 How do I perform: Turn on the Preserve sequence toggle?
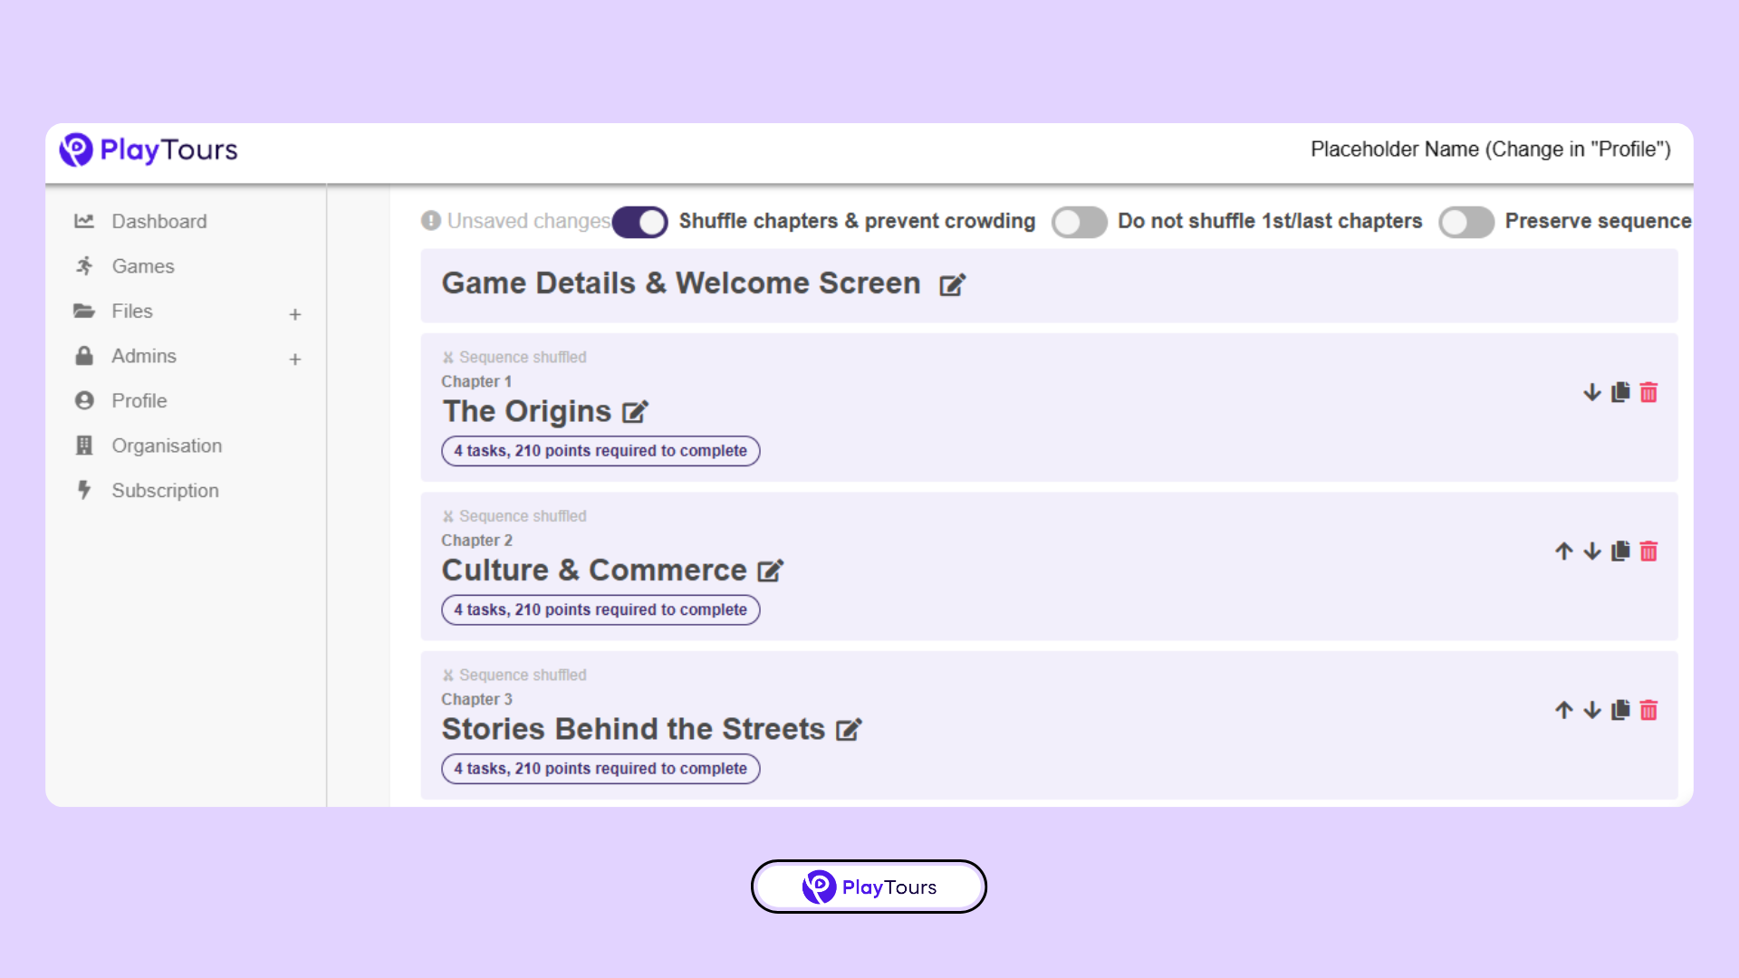pyautogui.click(x=1466, y=222)
